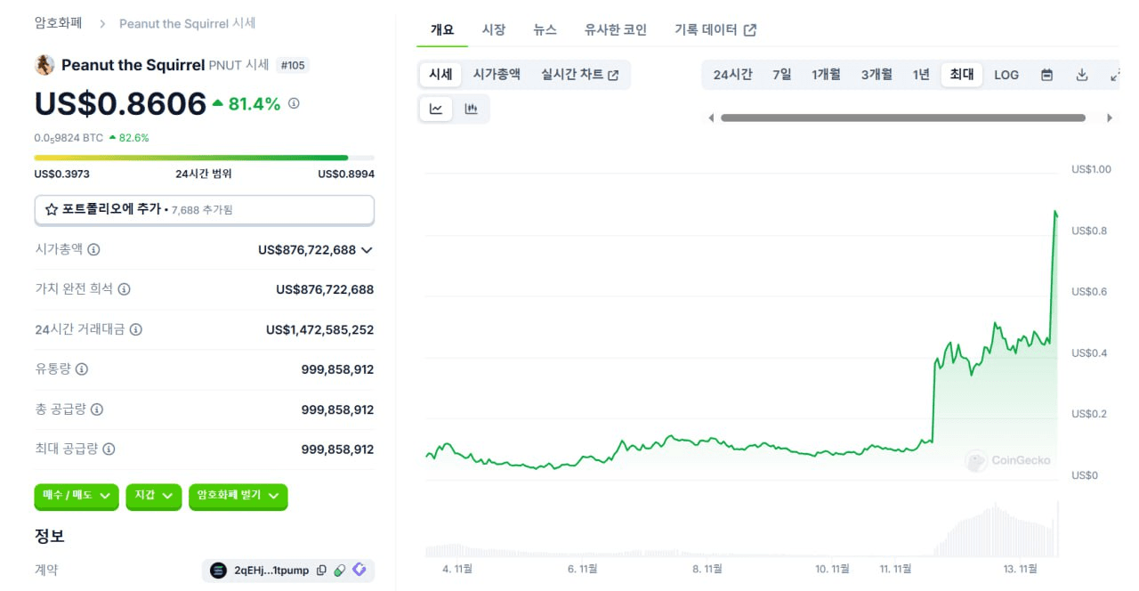The image size is (1139, 591).
Task: Open the 유사한 코인 tab
Action: (x=616, y=29)
